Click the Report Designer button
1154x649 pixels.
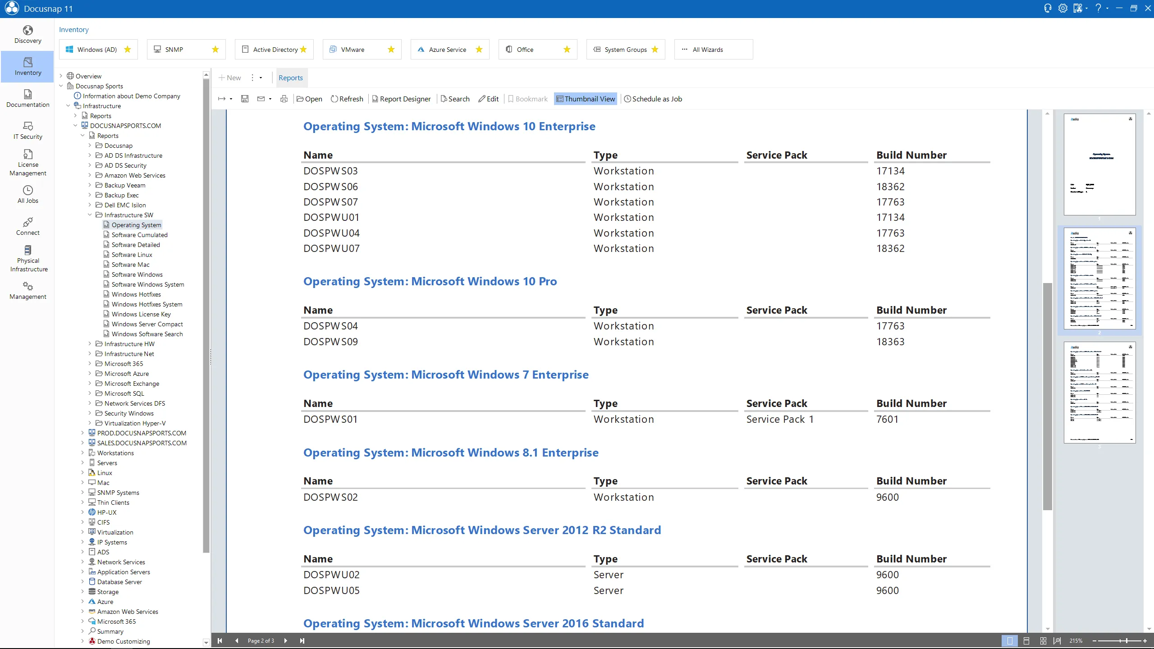(x=401, y=99)
